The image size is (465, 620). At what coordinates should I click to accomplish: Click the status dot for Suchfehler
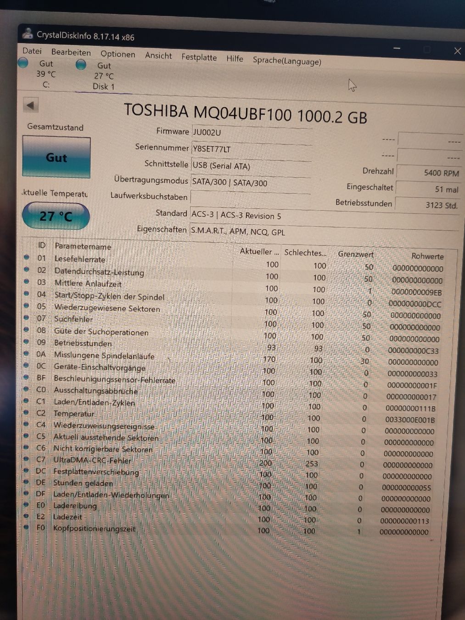[27, 317]
